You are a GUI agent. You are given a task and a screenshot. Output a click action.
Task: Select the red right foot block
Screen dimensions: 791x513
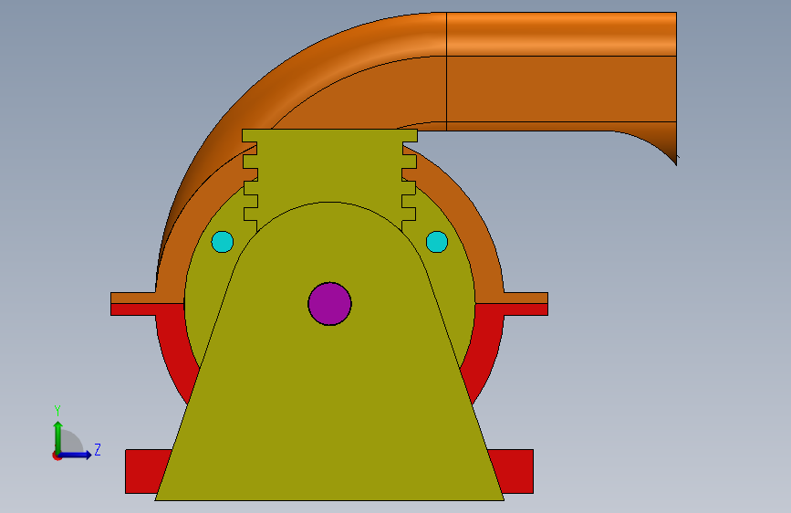(x=513, y=471)
